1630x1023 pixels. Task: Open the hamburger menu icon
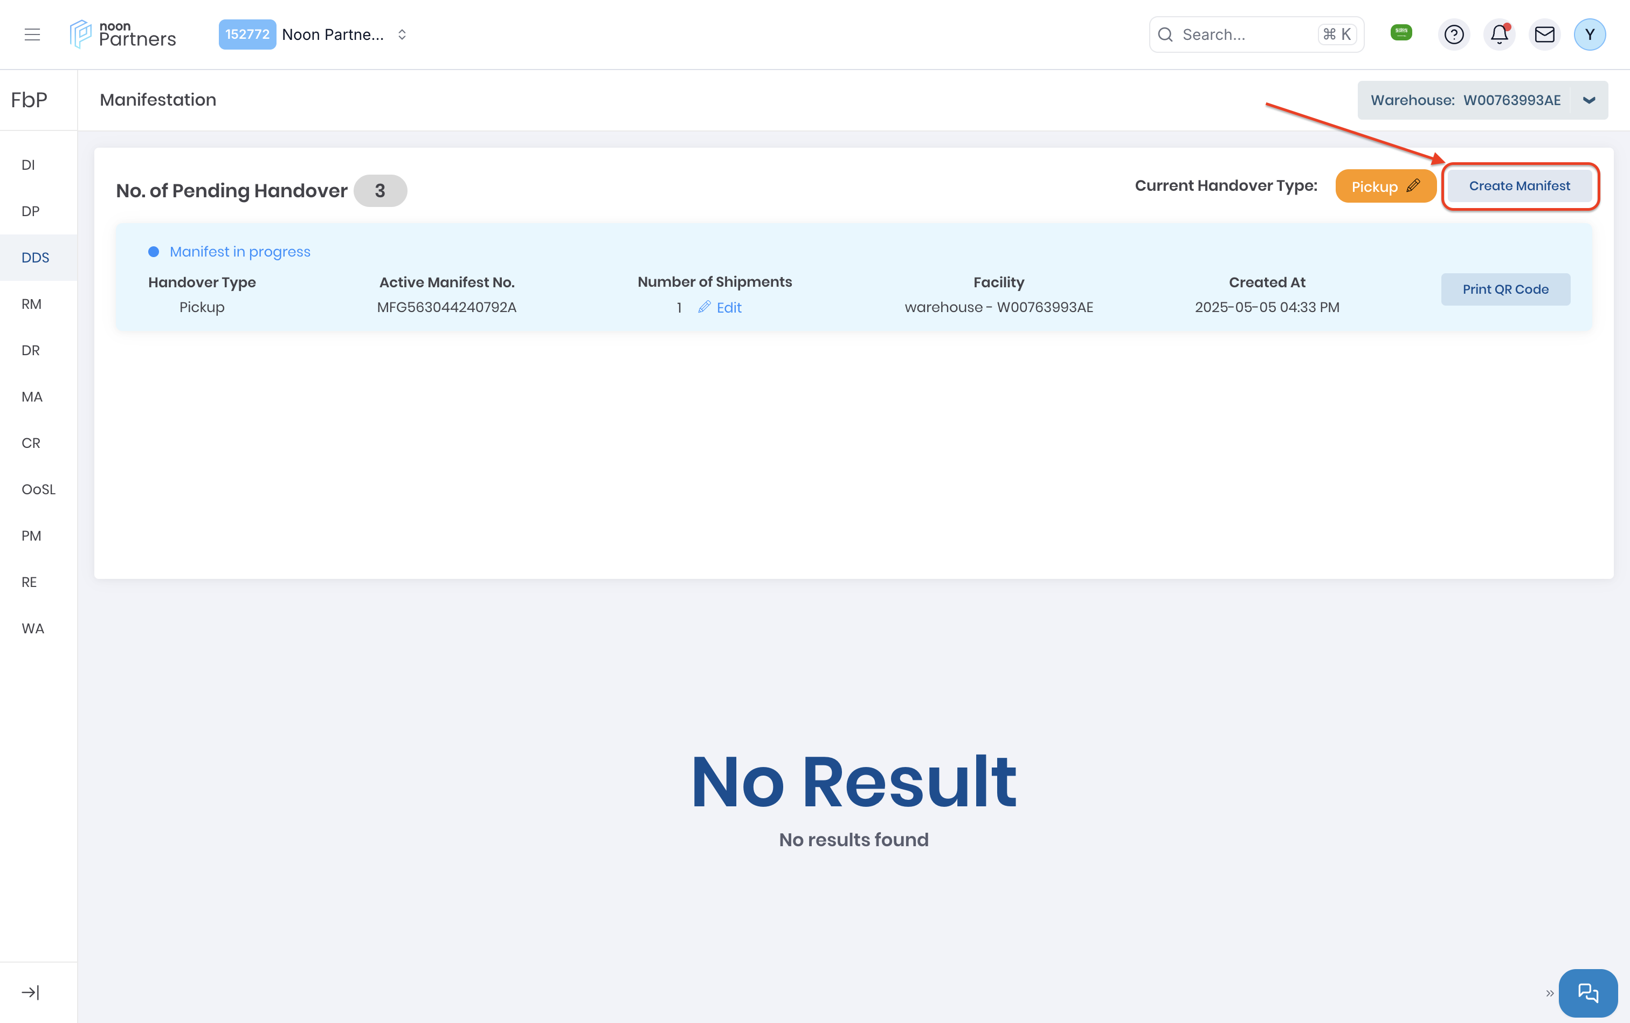(32, 34)
